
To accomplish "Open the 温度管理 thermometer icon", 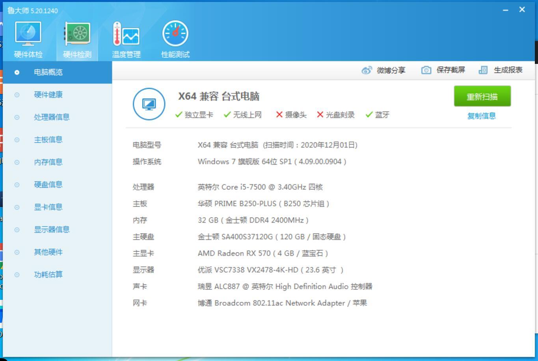I will click(x=126, y=34).
